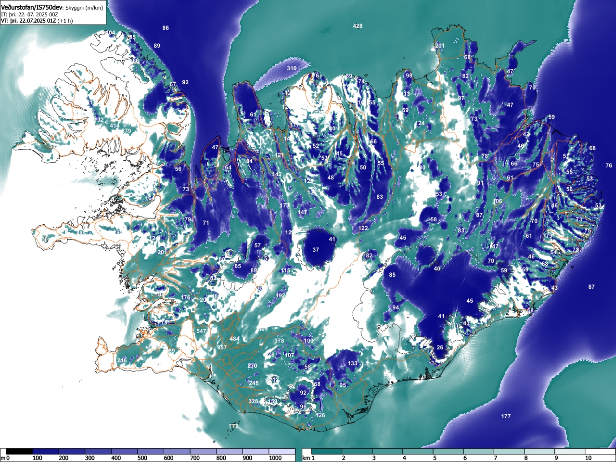
Task: Click the '52' visibility value
Action: tap(316, 146)
